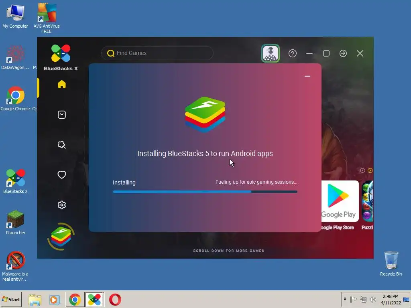Screen dimensions: 411x308
Task: Click the Find Games search field
Action: (157, 53)
